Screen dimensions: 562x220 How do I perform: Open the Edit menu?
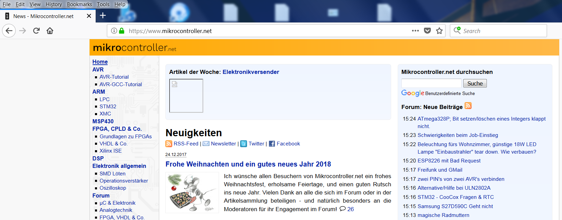tap(20, 4)
